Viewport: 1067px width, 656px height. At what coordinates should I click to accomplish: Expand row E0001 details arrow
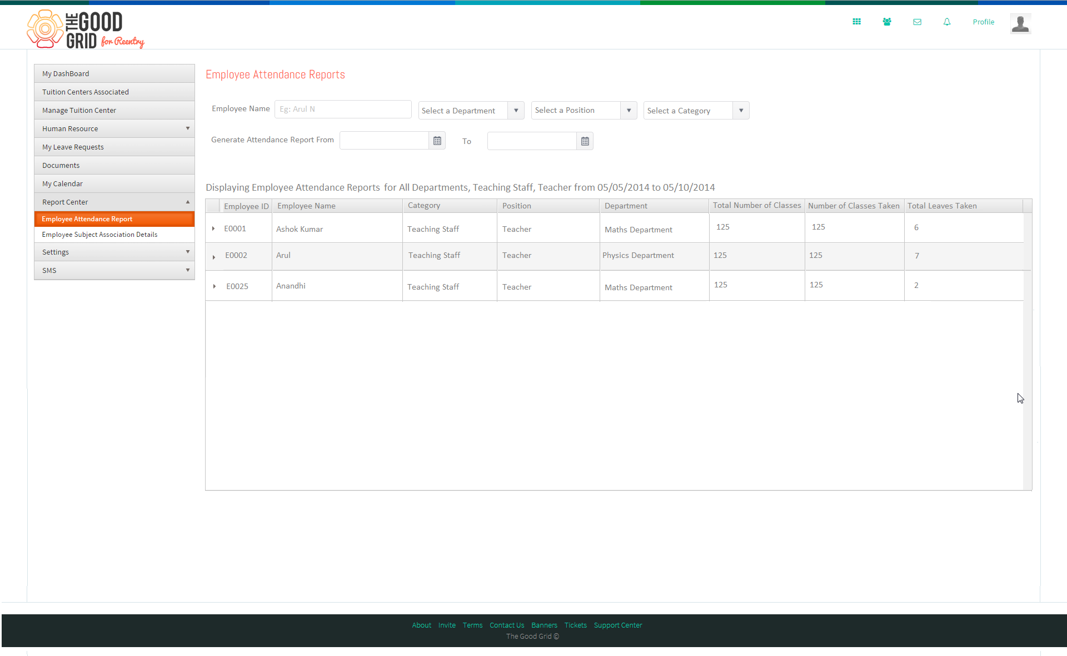pos(213,228)
